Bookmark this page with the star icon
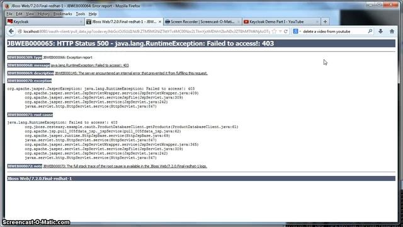This screenshot has height=227, width=403. pos(275,32)
